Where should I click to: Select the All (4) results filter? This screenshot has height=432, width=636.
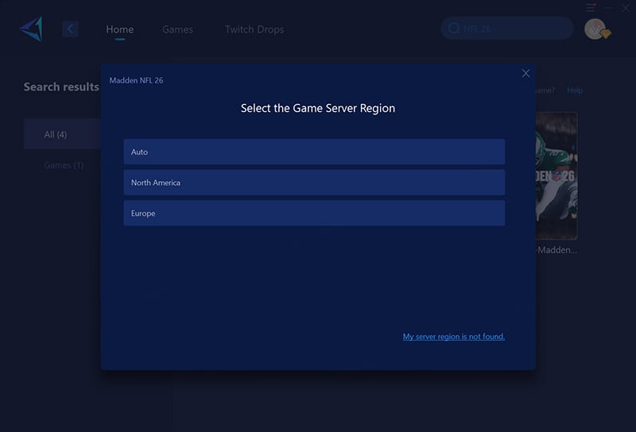[63, 134]
